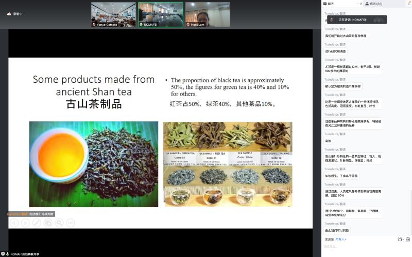Go to previous slide arrow in presentation controls
The height and width of the screenshot is (257, 412).
[x=14, y=223]
